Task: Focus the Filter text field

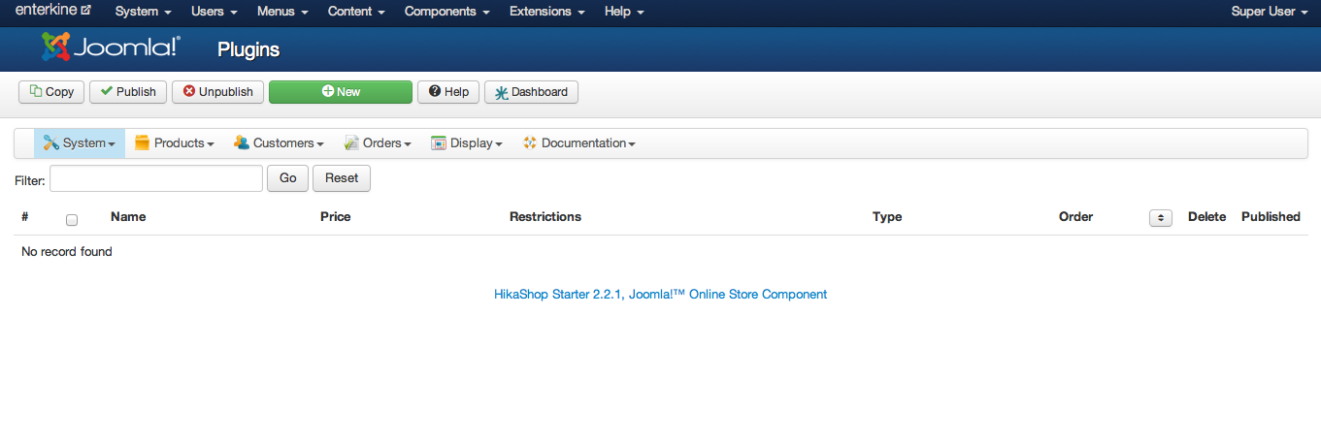Action: (156, 178)
